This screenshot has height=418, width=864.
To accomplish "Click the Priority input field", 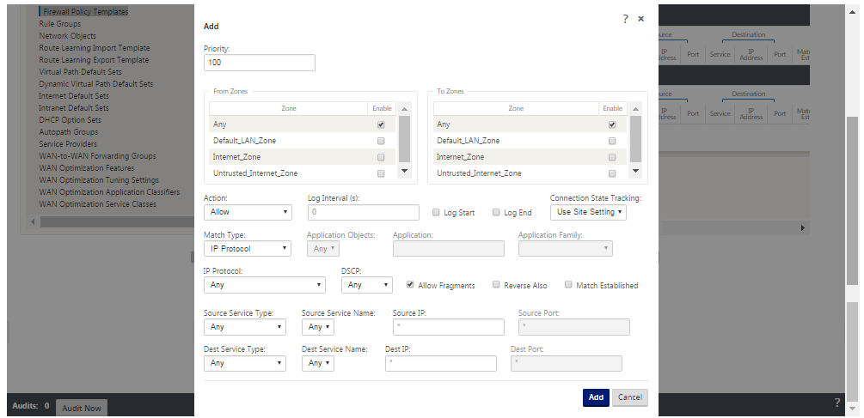I will point(260,63).
